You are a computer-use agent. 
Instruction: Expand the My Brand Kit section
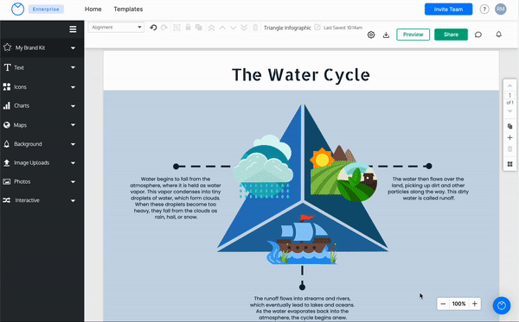click(42, 47)
